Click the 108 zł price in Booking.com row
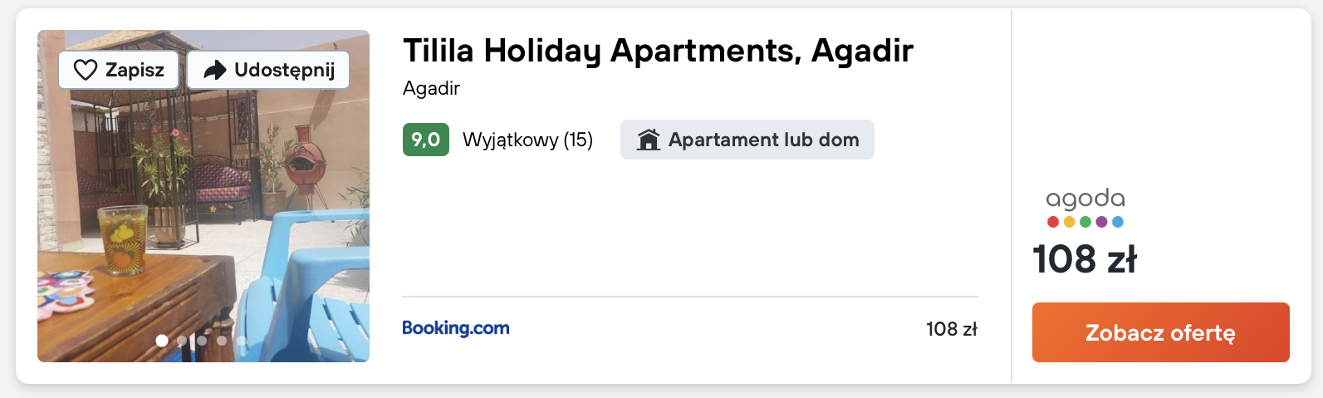1323x398 pixels. (x=951, y=329)
